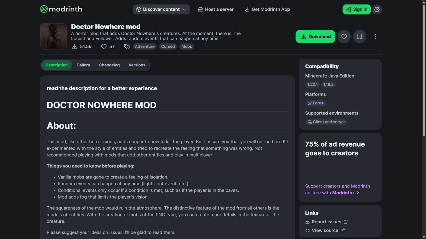Download the Doctor Nowhere mod
This screenshot has width=426, height=239.
[x=315, y=36]
